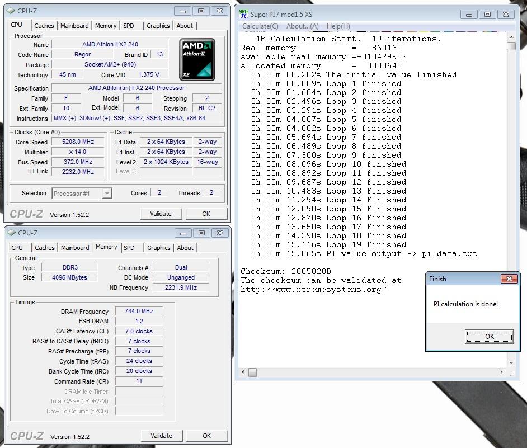Minimize the Super PI window
This screenshot has width=527, height=448.
469,15
